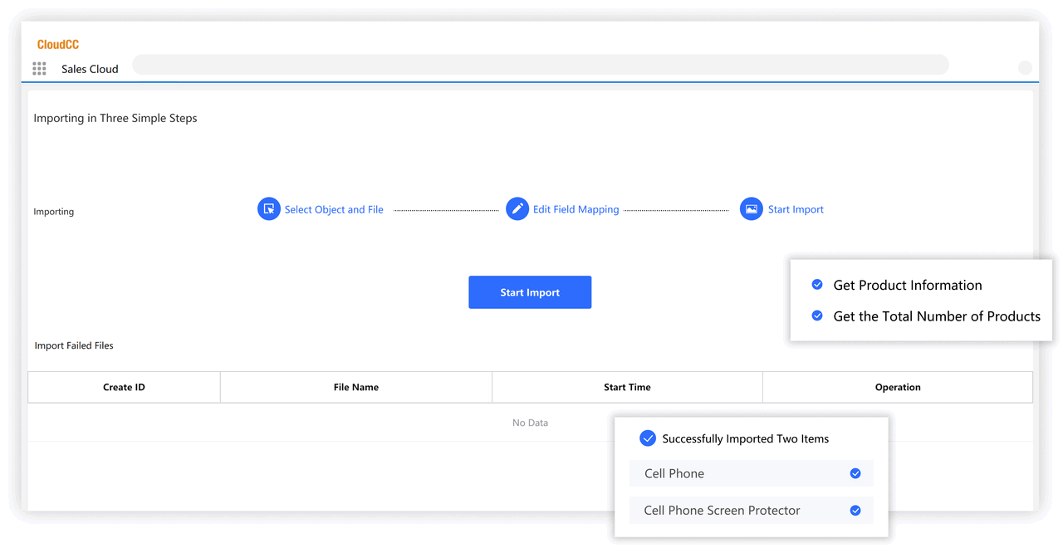Click the CloudCC logo

58,45
